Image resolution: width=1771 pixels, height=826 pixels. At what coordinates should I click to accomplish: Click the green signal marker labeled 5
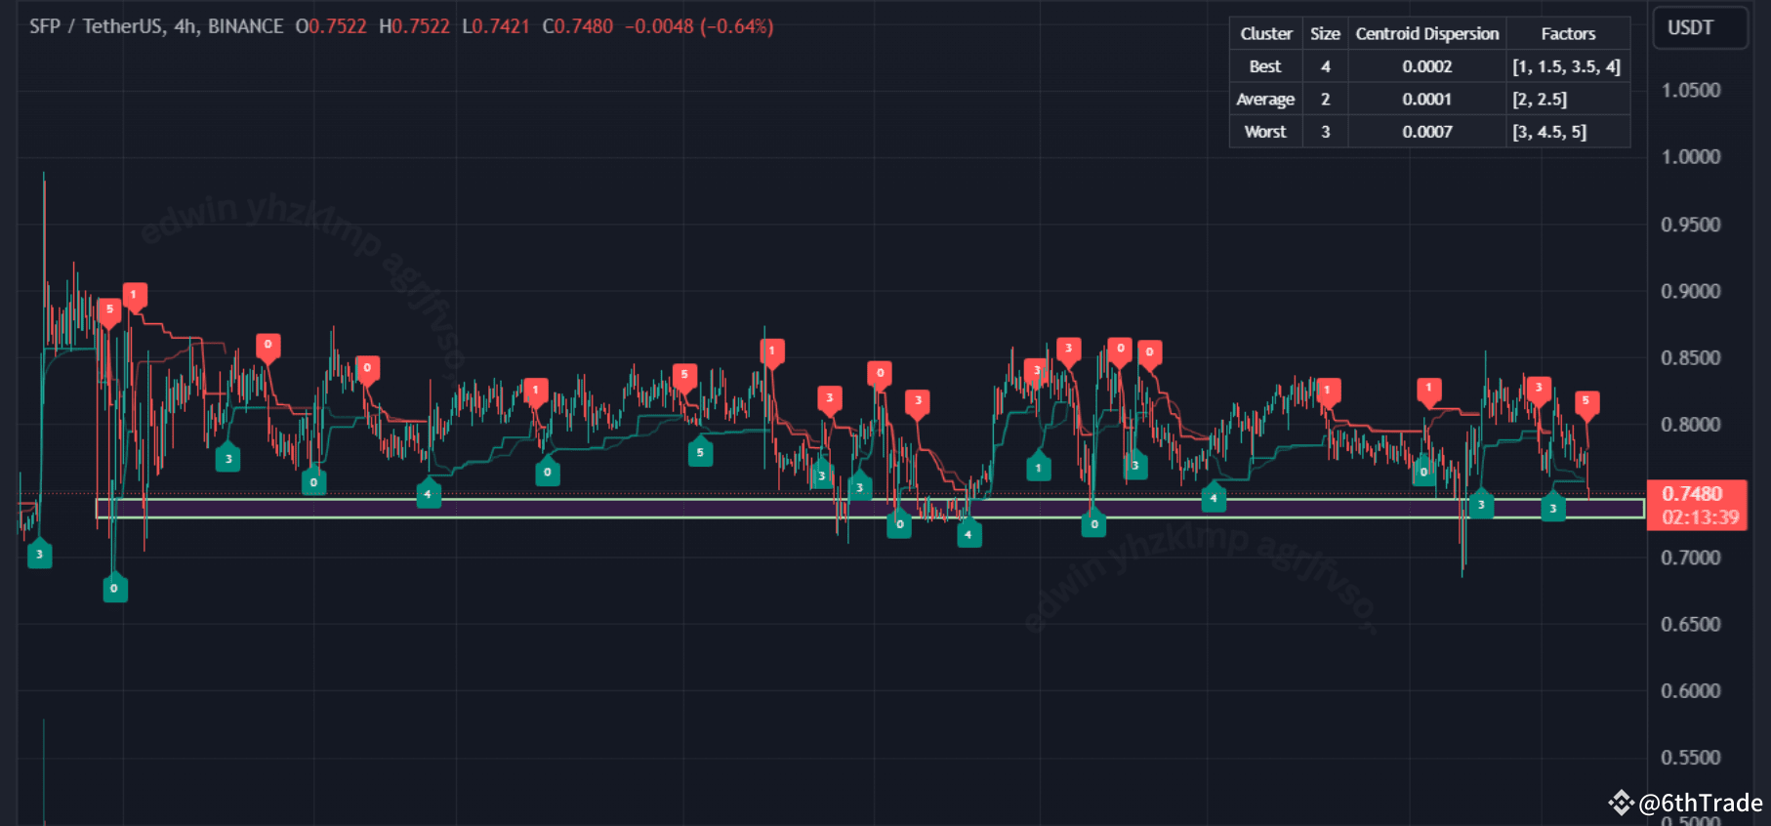pyautogui.click(x=700, y=452)
